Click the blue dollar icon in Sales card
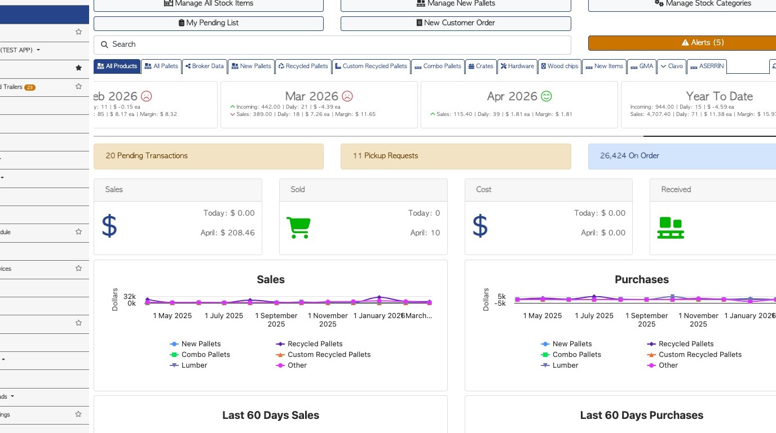 109,225
